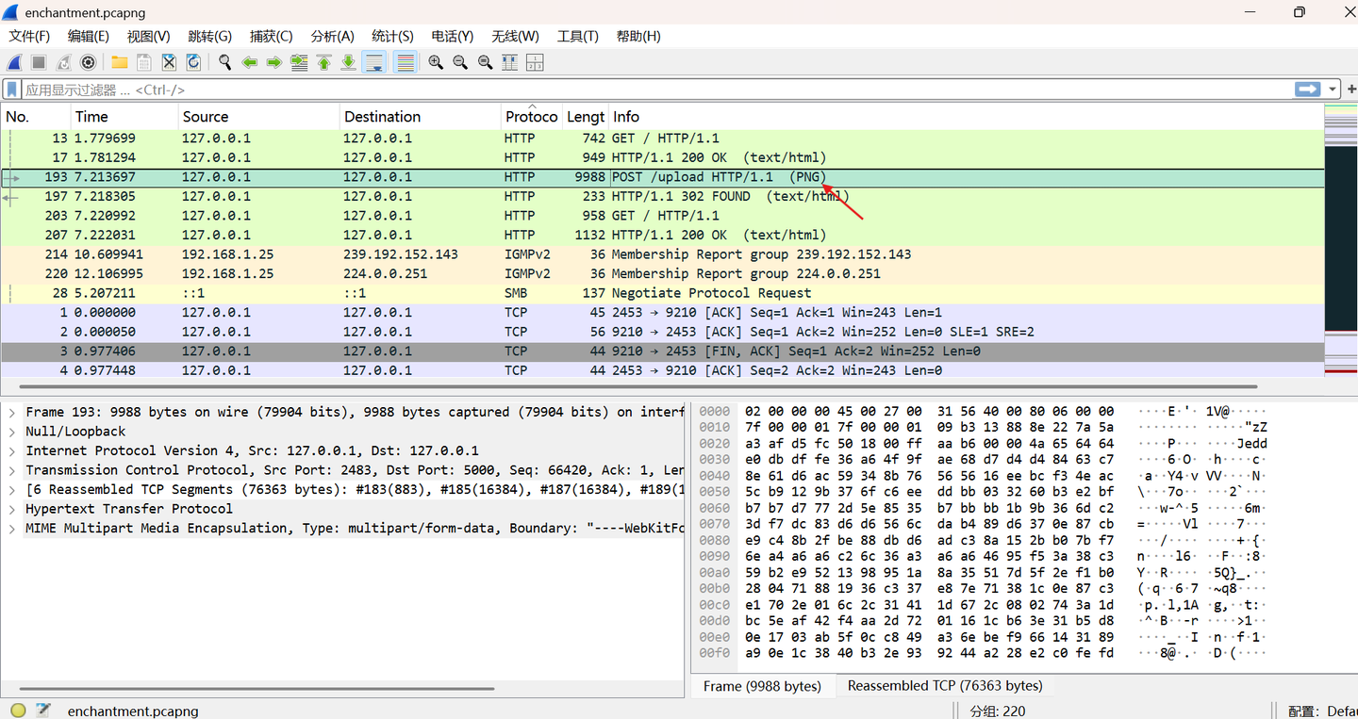Select packet 17 HTTP 200 OK row

(x=662, y=157)
